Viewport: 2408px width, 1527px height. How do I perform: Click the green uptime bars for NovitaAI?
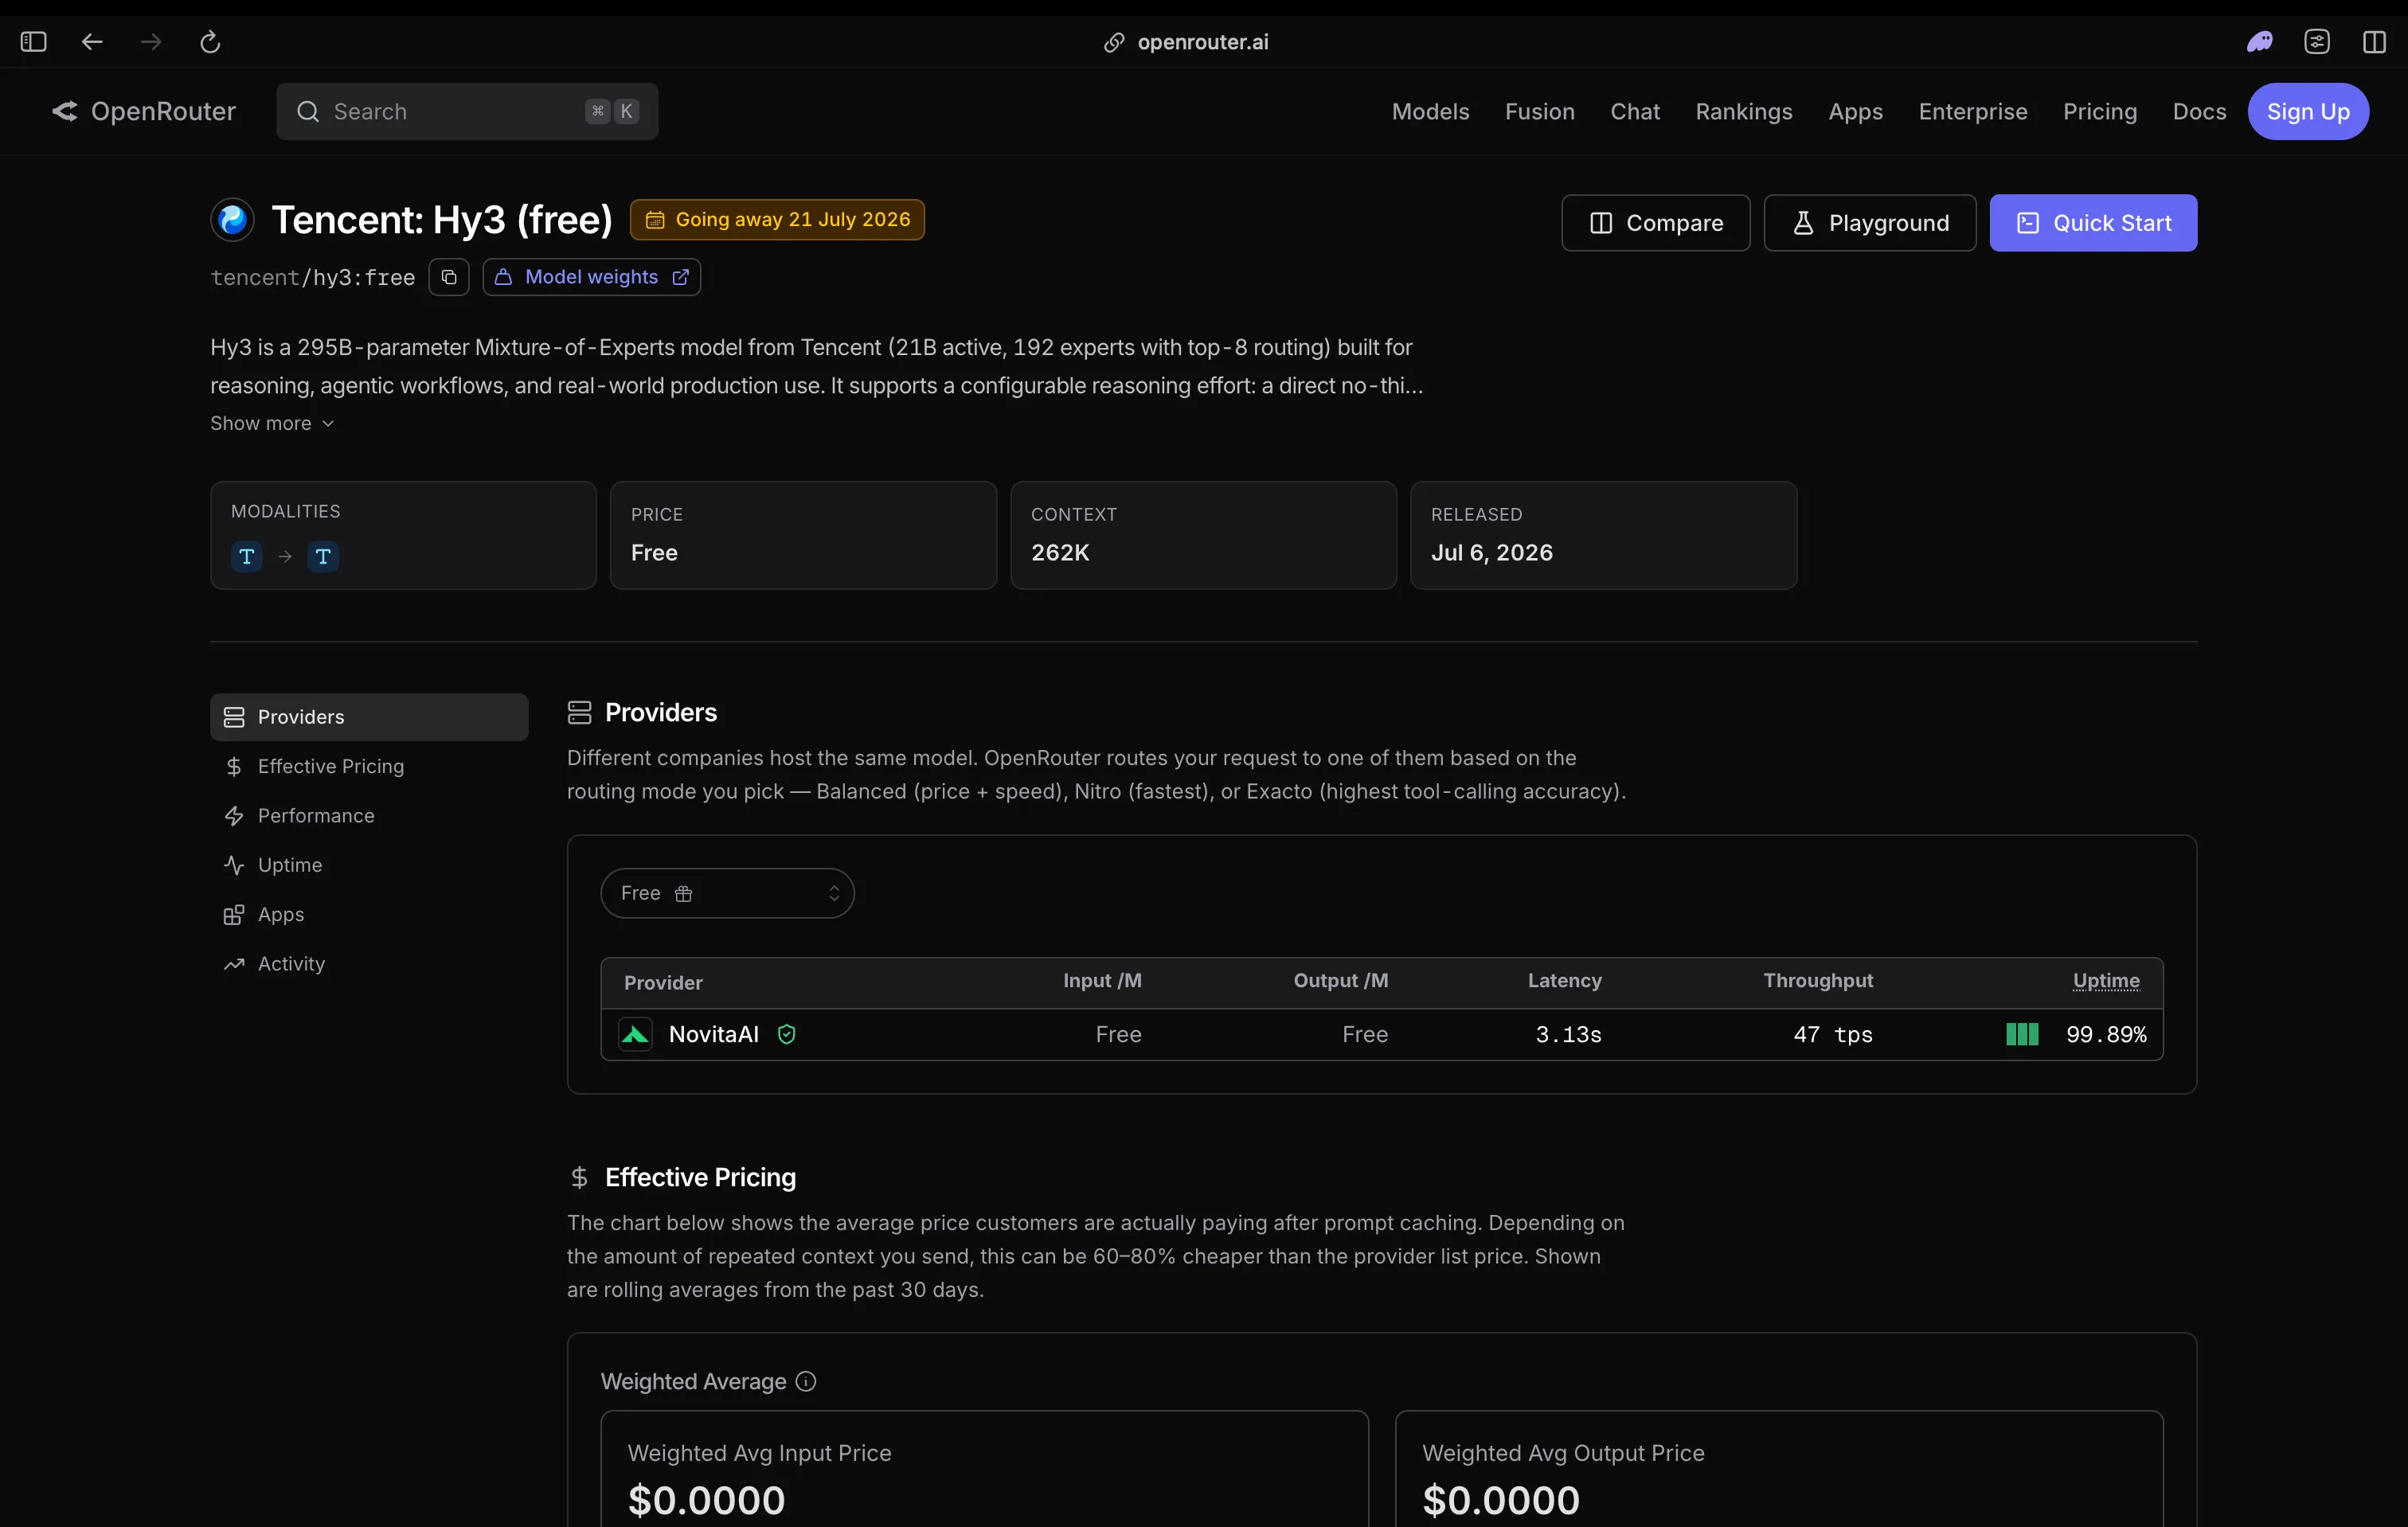[2022, 1034]
